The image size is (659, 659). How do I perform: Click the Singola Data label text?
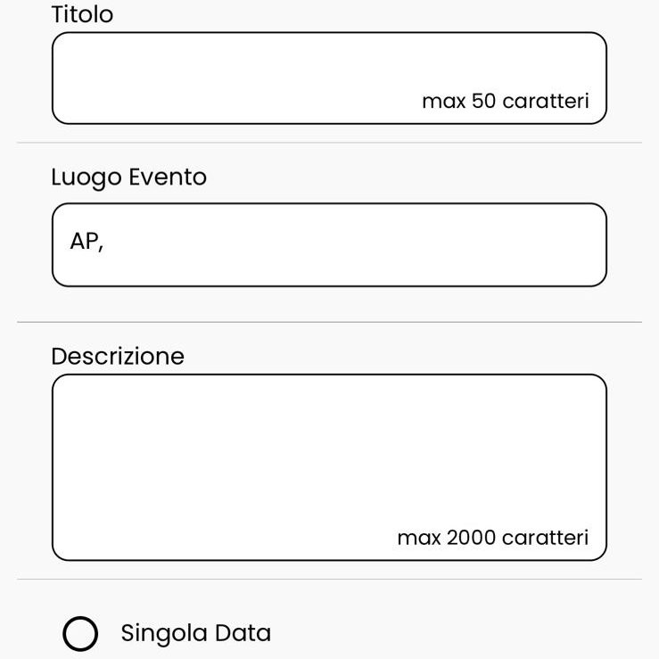196,633
